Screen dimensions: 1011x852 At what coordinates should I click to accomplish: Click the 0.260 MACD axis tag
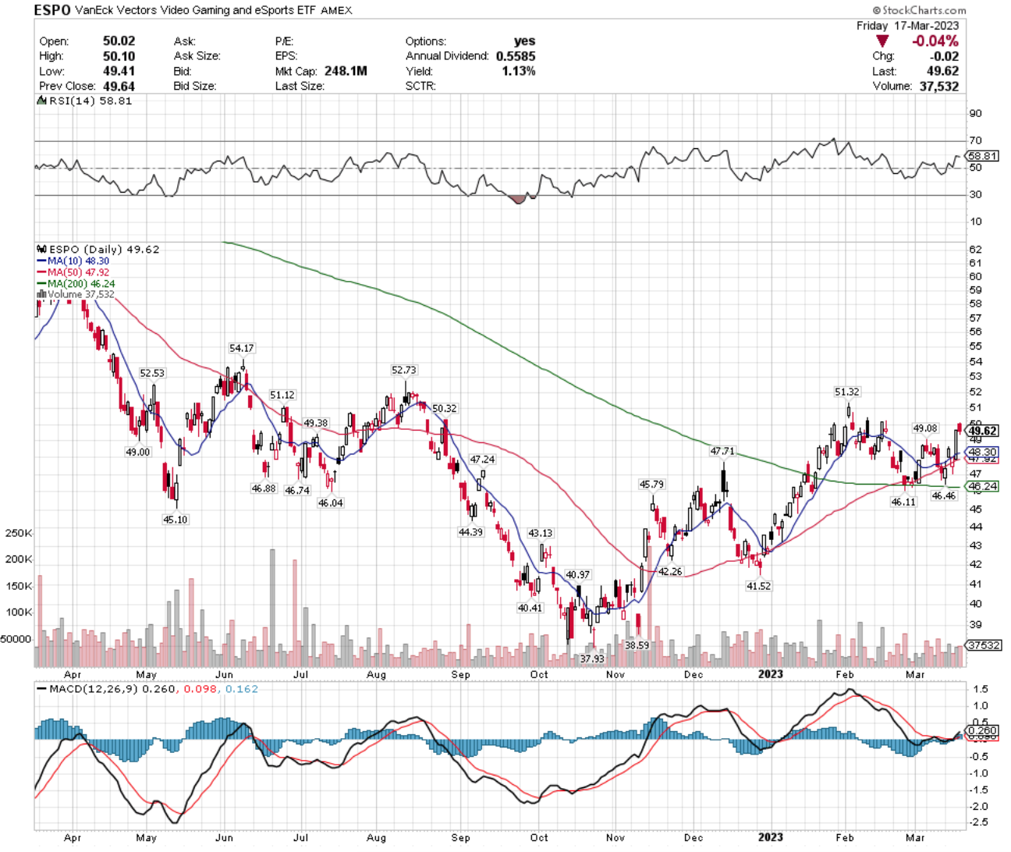pyautogui.click(x=983, y=731)
